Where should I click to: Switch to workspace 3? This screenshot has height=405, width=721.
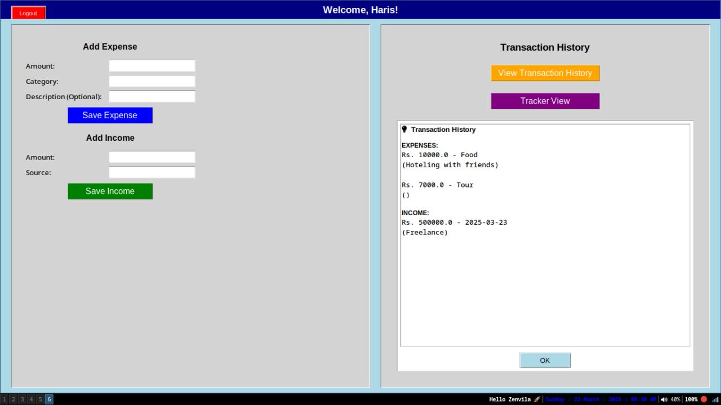23,399
